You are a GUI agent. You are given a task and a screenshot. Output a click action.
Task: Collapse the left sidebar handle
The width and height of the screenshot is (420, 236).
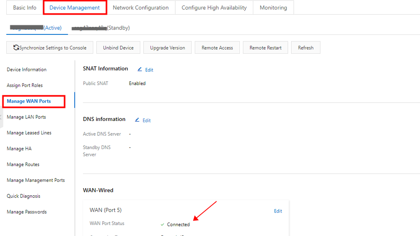point(1,117)
